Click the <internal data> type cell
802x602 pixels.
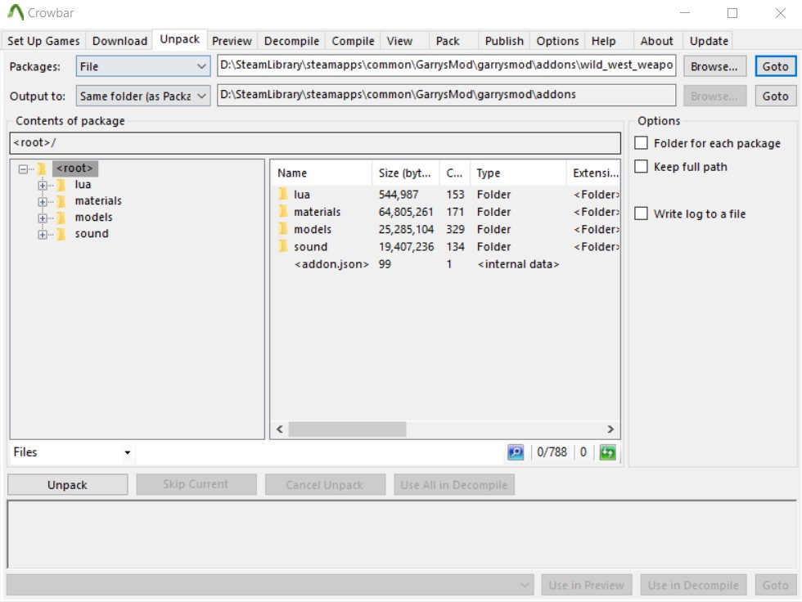(518, 264)
